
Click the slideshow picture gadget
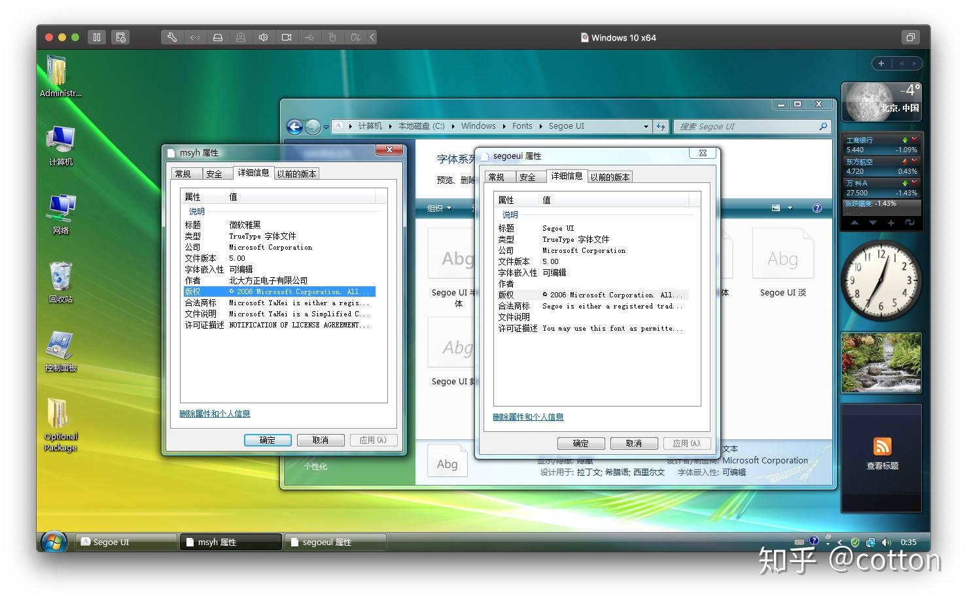pyautogui.click(x=881, y=362)
